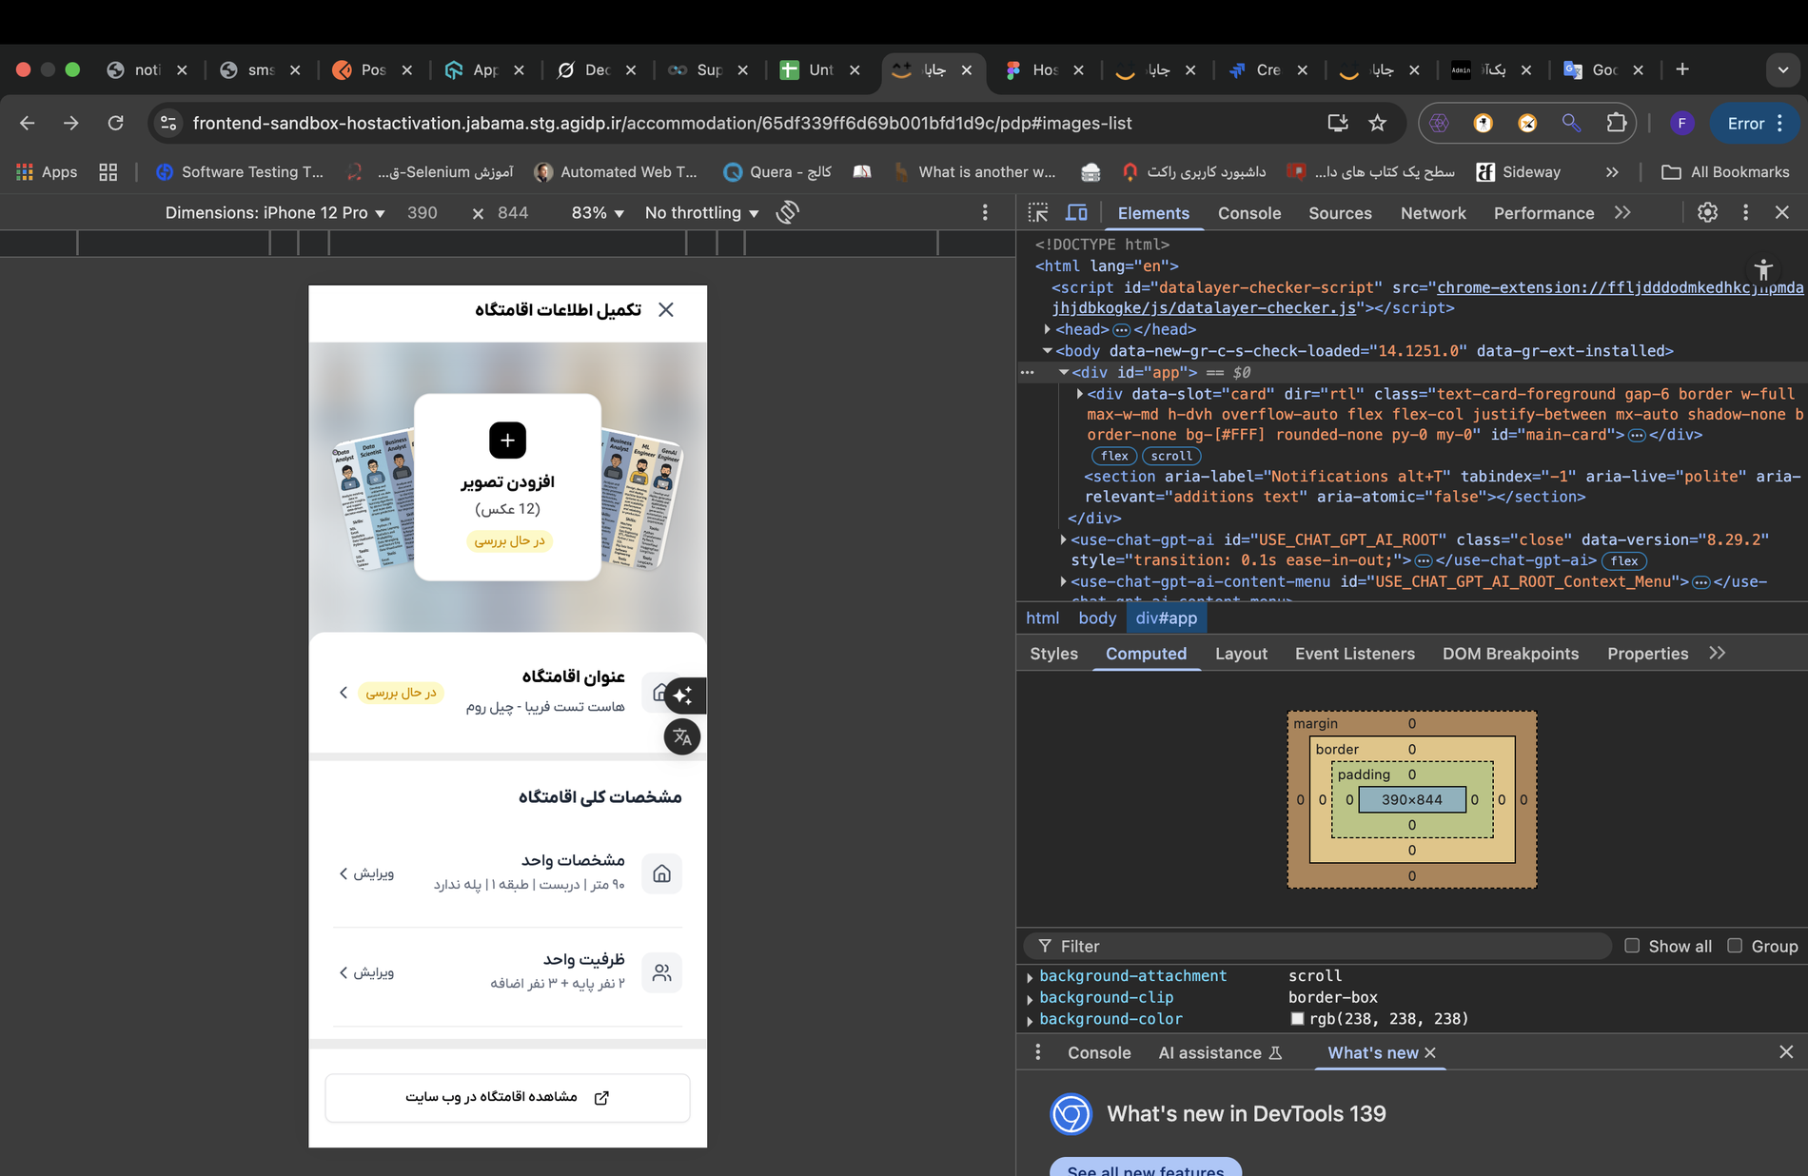Open the Dimensions iPhone 12 Pro dropdown
1808x1176 pixels.
(275, 213)
